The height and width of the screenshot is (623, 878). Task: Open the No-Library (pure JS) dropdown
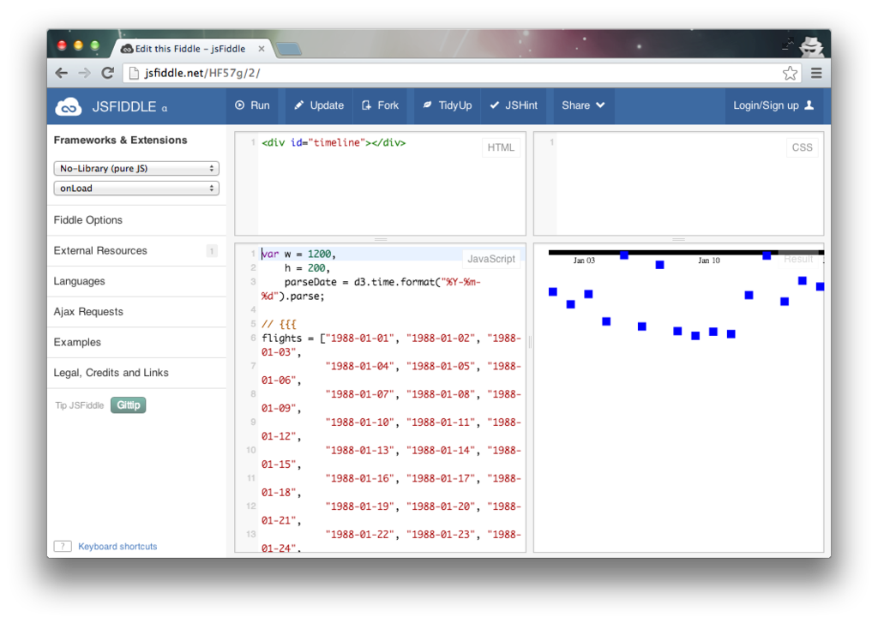136,169
